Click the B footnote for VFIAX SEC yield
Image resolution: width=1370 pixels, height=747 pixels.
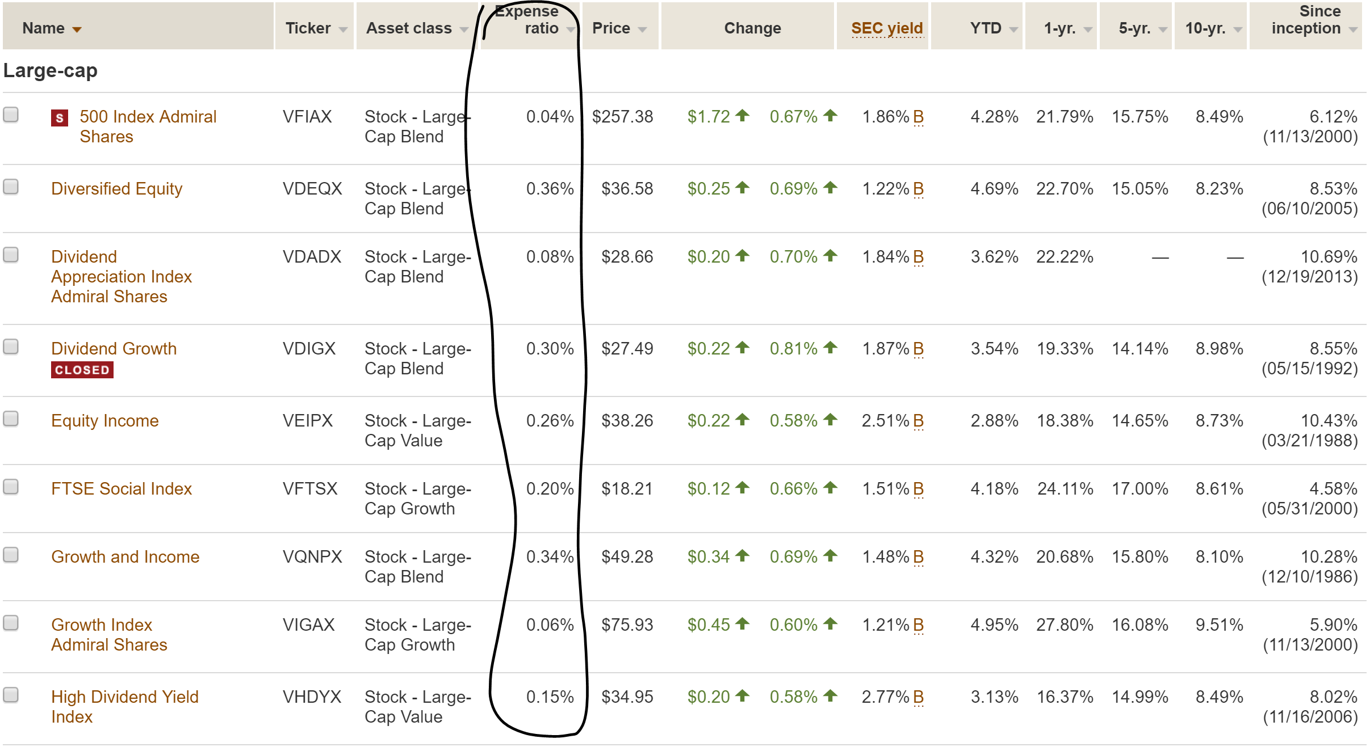tap(918, 117)
